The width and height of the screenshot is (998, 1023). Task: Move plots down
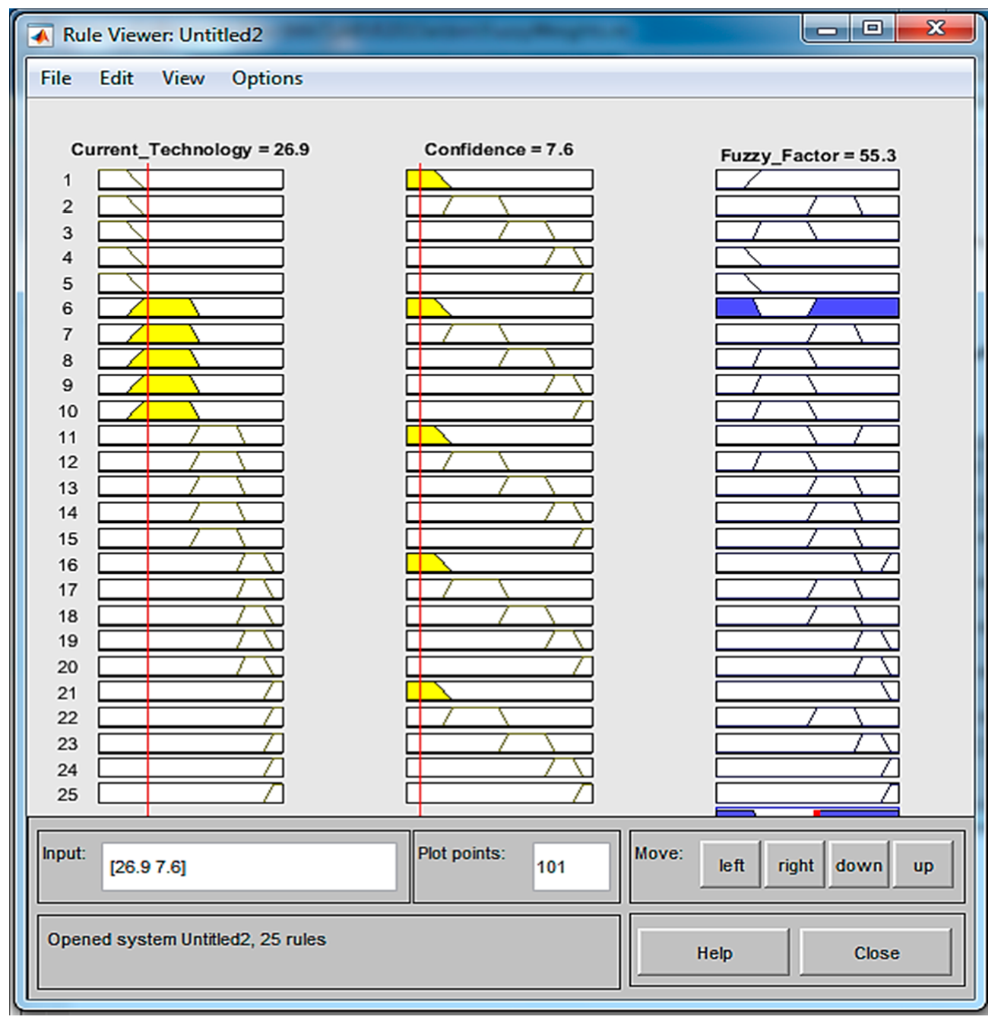(x=859, y=866)
